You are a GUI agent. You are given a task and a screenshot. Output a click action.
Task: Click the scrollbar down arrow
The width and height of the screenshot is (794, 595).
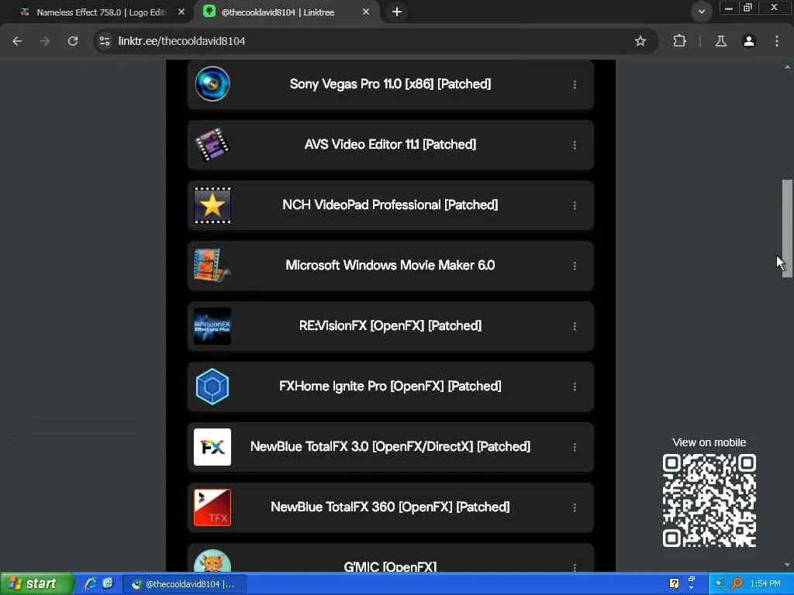(x=787, y=565)
